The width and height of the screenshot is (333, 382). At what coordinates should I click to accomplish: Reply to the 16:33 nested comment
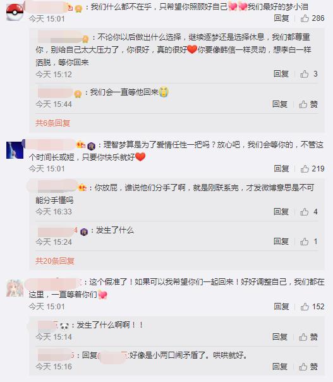281,212
